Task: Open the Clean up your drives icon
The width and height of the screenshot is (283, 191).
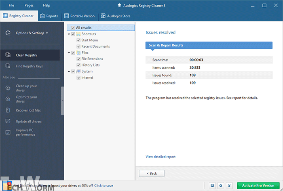Action: (x=8, y=88)
